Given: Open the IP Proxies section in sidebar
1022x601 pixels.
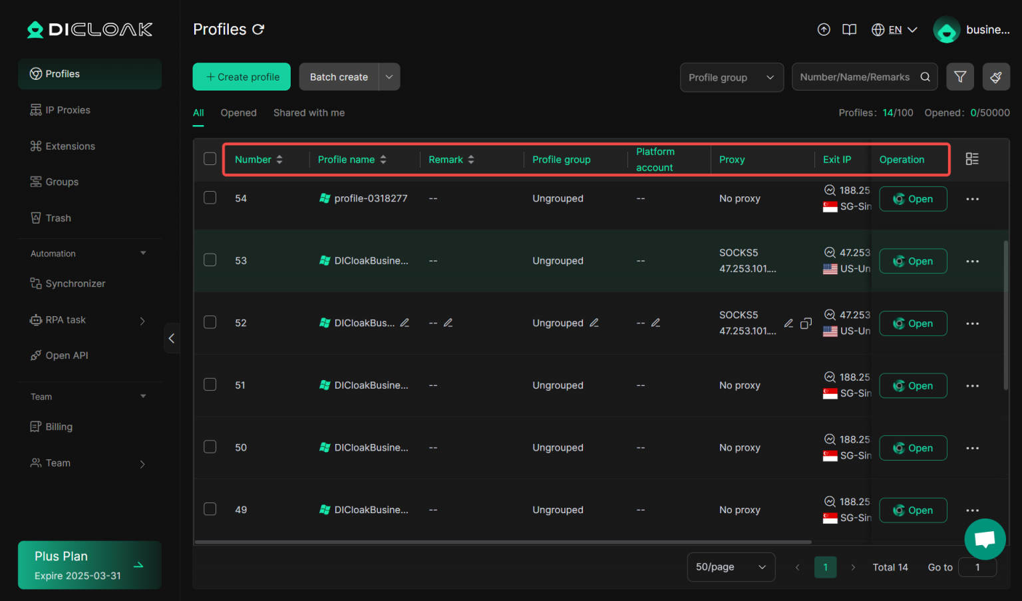Looking at the screenshot, I should [68, 109].
